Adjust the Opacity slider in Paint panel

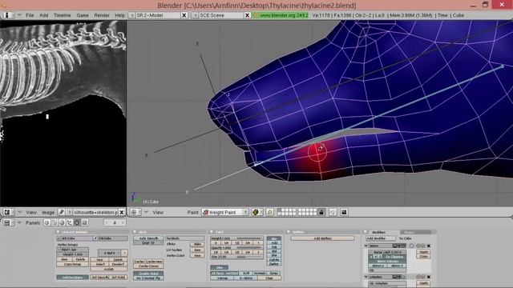(236, 248)
